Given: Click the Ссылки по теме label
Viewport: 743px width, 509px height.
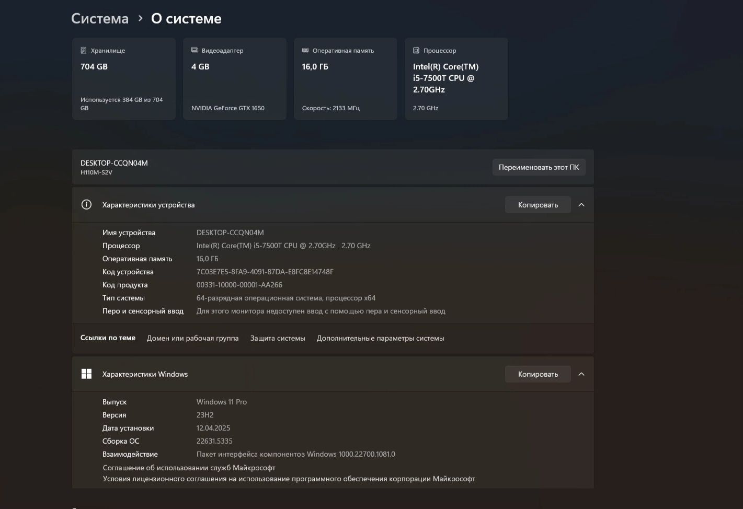Looking at the screenshot, I should [108, 338].
